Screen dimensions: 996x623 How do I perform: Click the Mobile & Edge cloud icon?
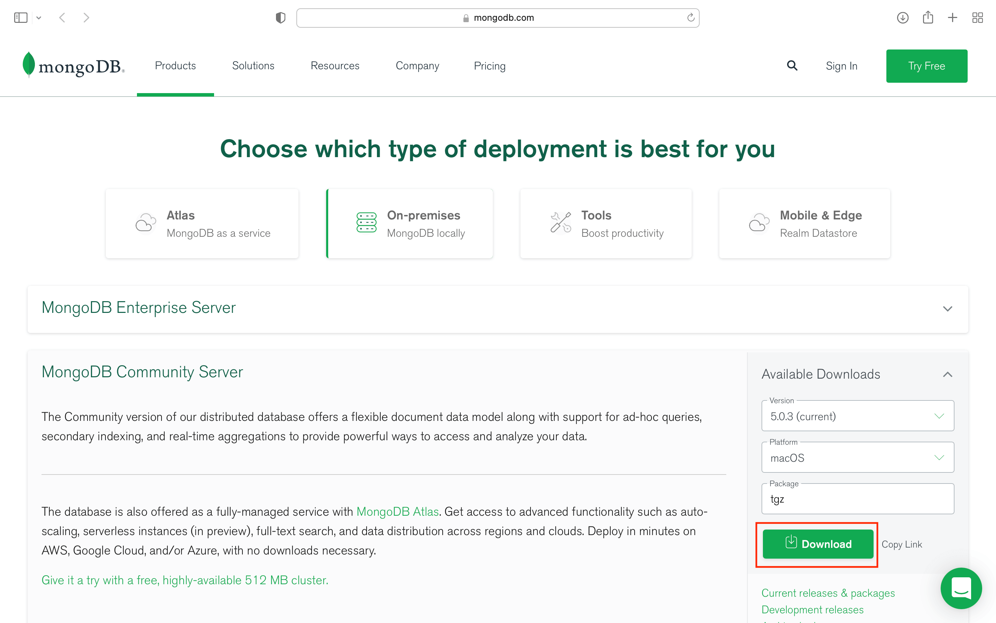(759, 223)
